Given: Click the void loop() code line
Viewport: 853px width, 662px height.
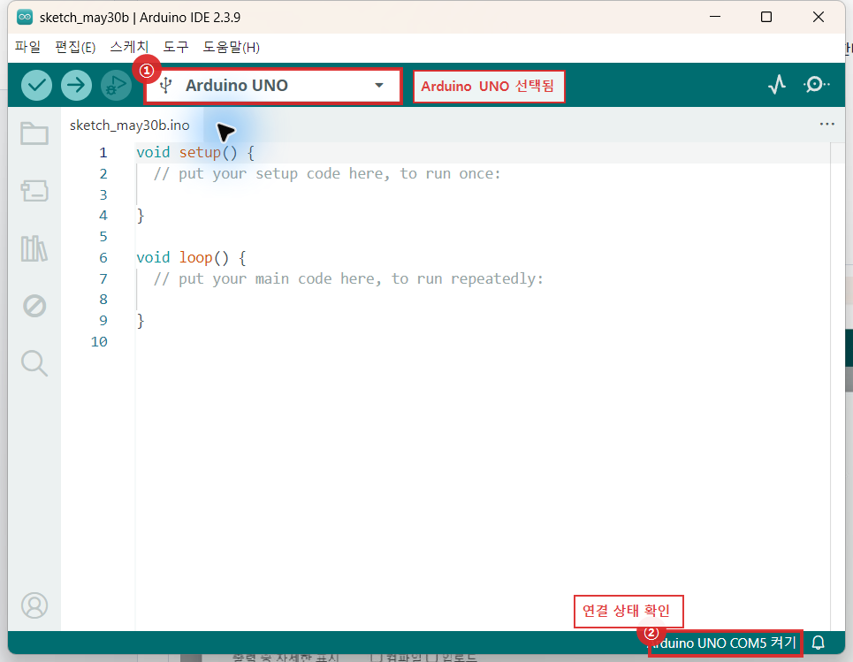Looking at the screenshot, I should click(191, 257).
